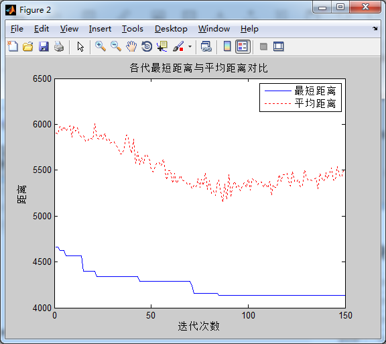Select the Edit Plot arrow tool
This screenshot has width=386, height=344.
(x=80, y=46)
